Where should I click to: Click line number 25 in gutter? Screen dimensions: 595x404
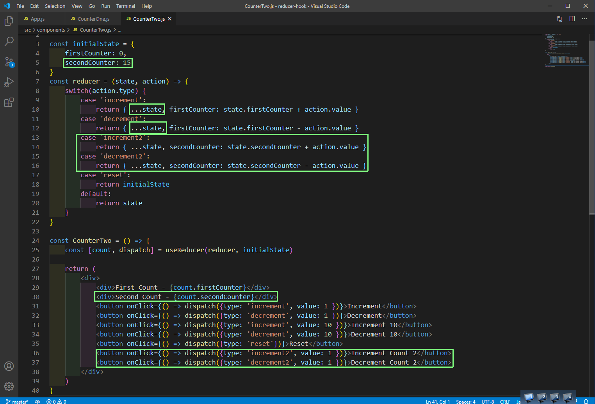click(x=36, y=250)
